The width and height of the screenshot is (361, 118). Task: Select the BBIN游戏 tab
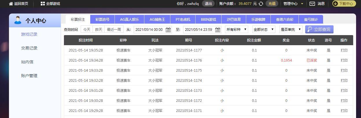[209, 20]
